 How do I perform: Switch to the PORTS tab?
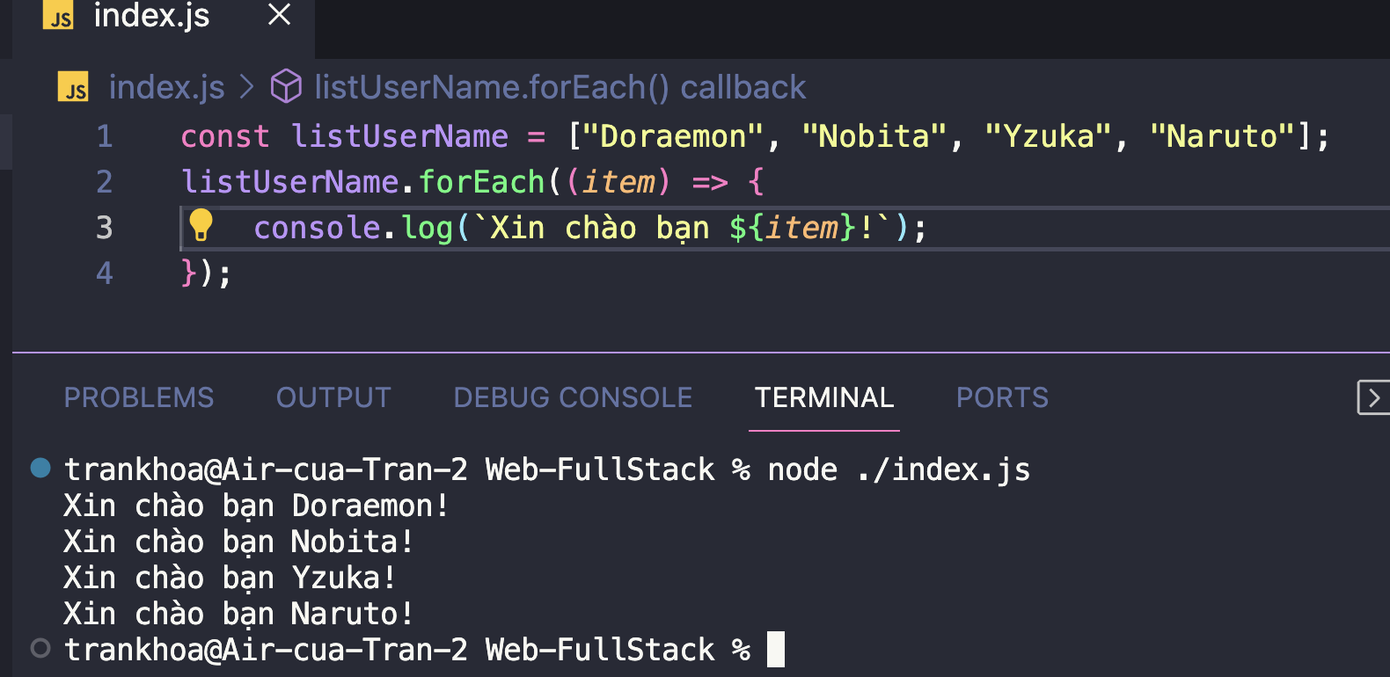[1002, 397]
